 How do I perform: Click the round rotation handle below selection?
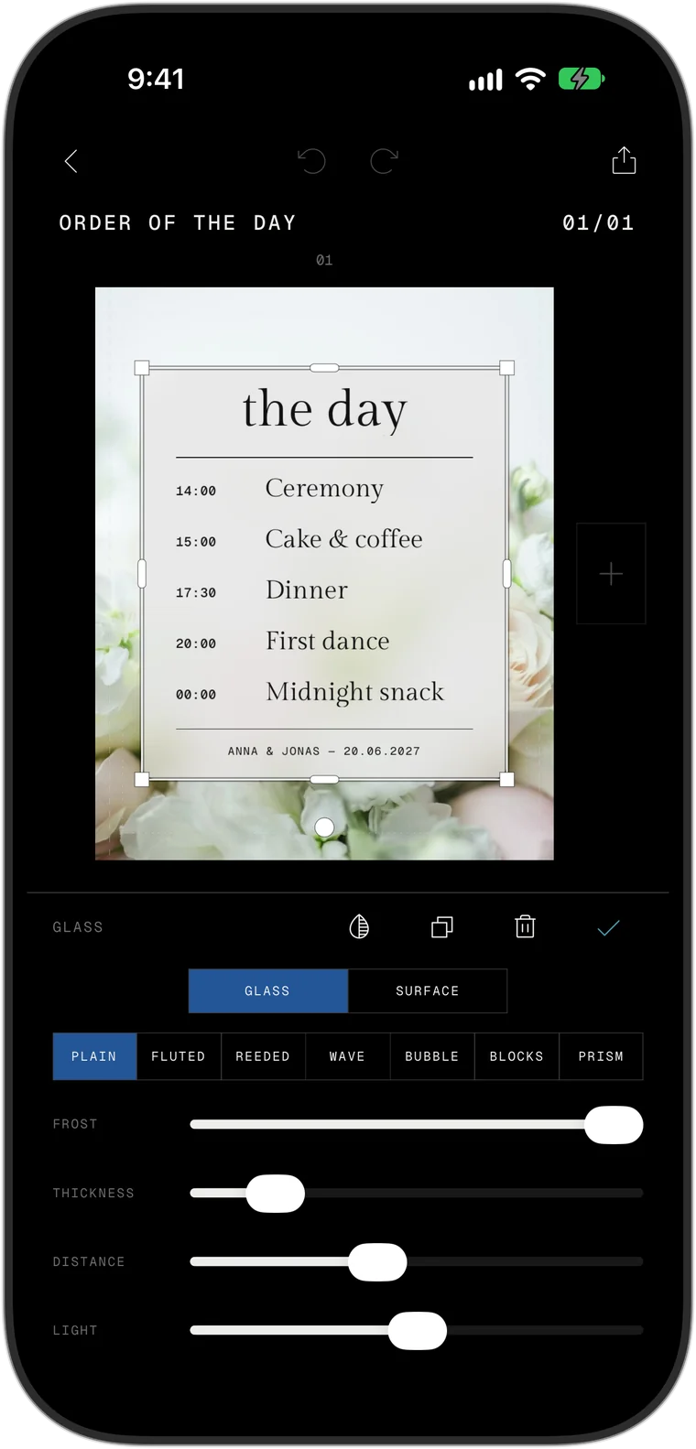point(324,827)
